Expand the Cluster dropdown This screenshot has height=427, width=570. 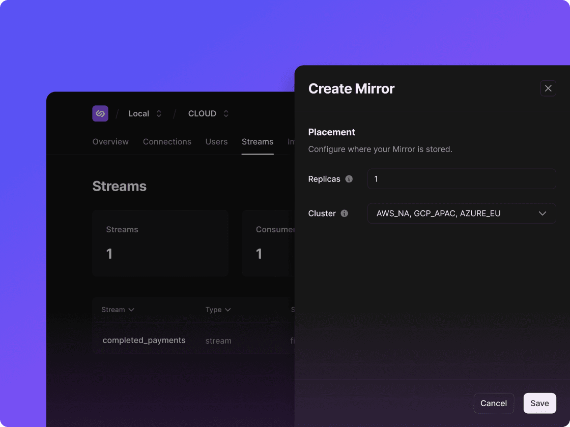tap(462, 213)
